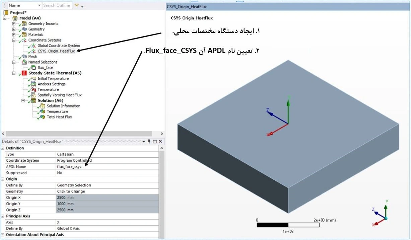Click the Mesh node icon

[x=24, y=57]
